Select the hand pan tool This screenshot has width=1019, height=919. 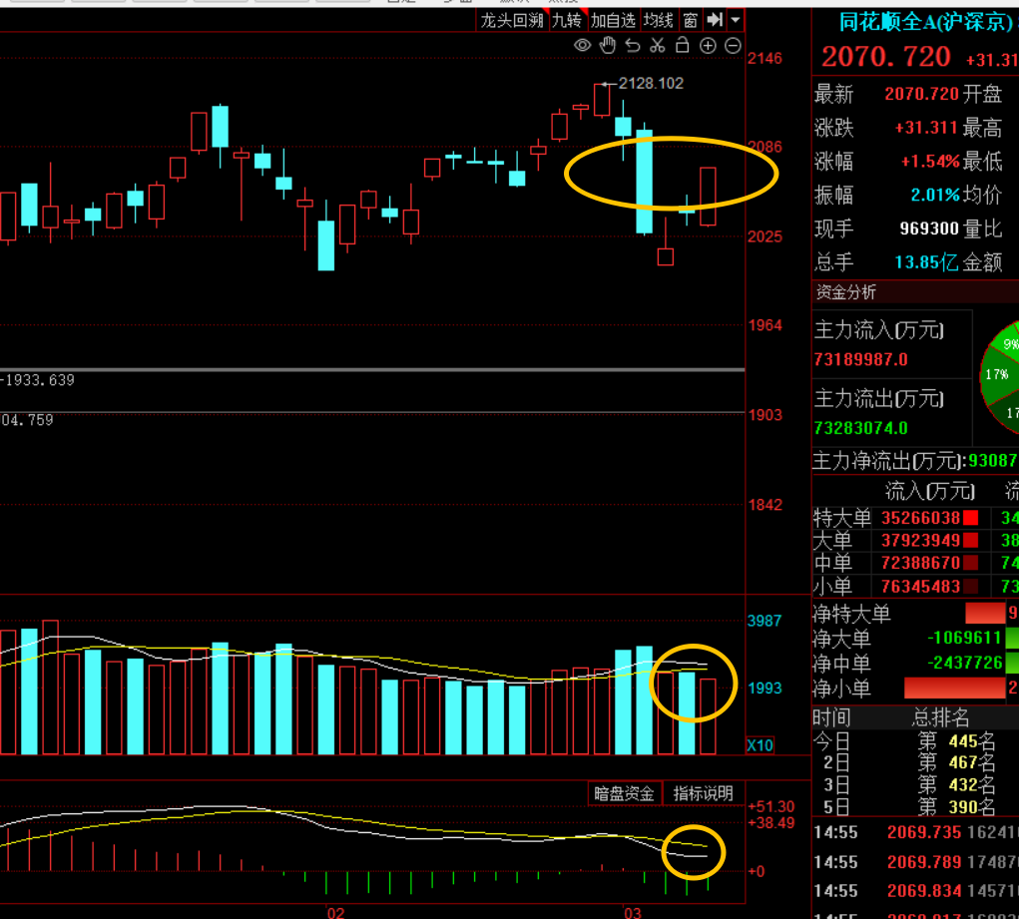tap(608, 46)
